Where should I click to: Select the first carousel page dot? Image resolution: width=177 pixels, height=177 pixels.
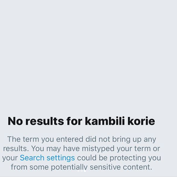click(x=78, y=171)
